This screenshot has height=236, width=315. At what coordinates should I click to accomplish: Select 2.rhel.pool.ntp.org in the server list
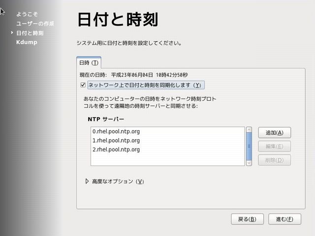(116, 149)
